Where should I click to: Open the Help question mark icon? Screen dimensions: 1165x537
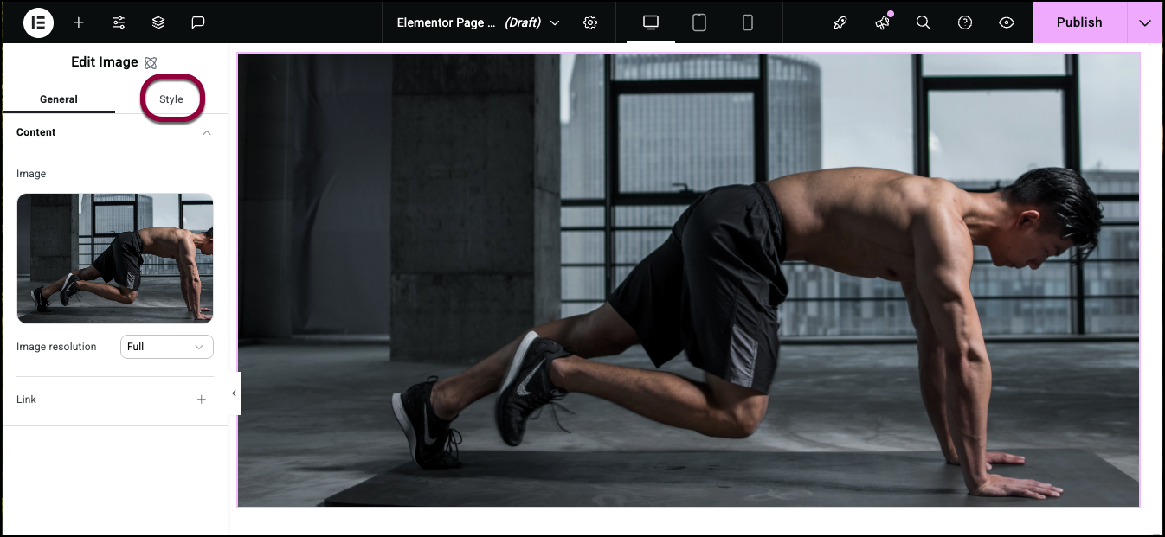[x=965, y=23]
